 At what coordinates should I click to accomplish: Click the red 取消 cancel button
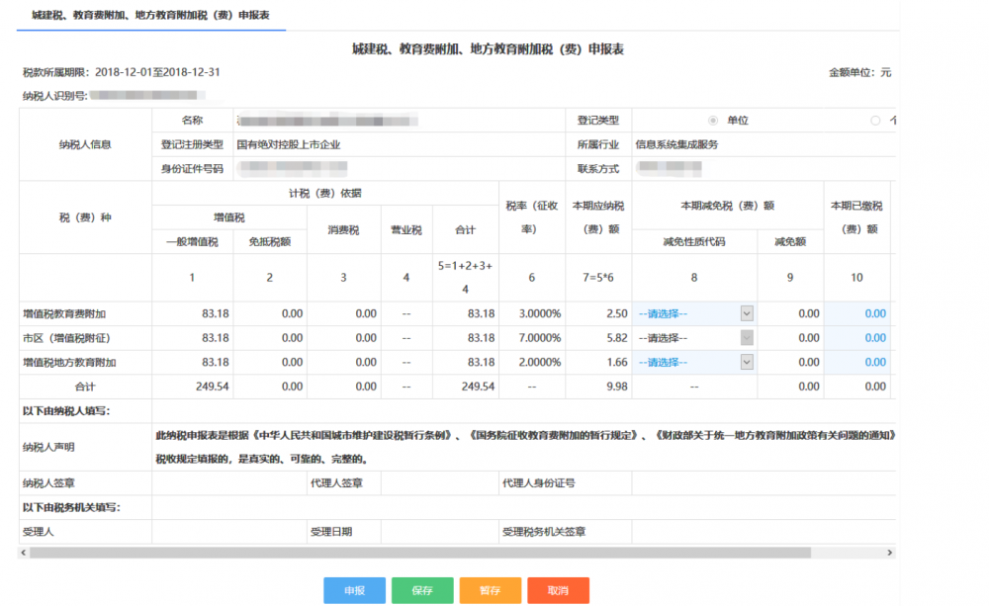click(558, 590)
